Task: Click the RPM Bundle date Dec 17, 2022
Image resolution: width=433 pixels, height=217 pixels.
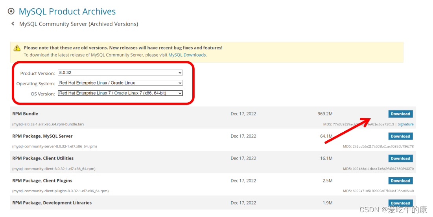Action: click(243, 114)
